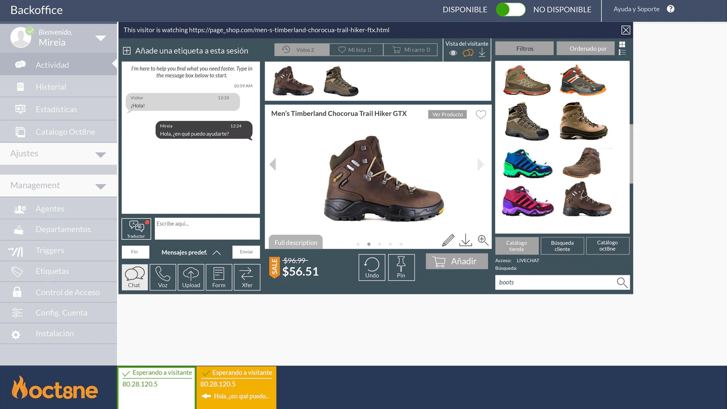Click the Enviar send button
The height and width of the screenshot is (409, 727).
(x=246, y=252)
